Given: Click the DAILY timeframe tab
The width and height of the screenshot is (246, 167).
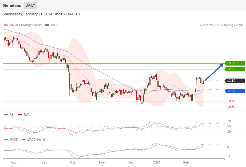Looking at the screenshot, I should click(x=30, y=6).
